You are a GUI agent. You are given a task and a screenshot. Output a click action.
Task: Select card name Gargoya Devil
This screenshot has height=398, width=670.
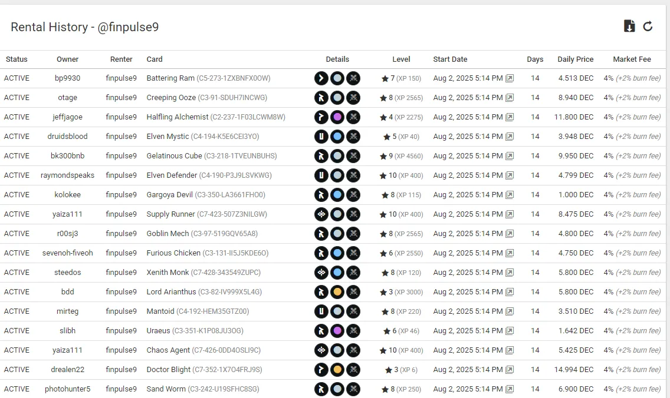(170, 194)
